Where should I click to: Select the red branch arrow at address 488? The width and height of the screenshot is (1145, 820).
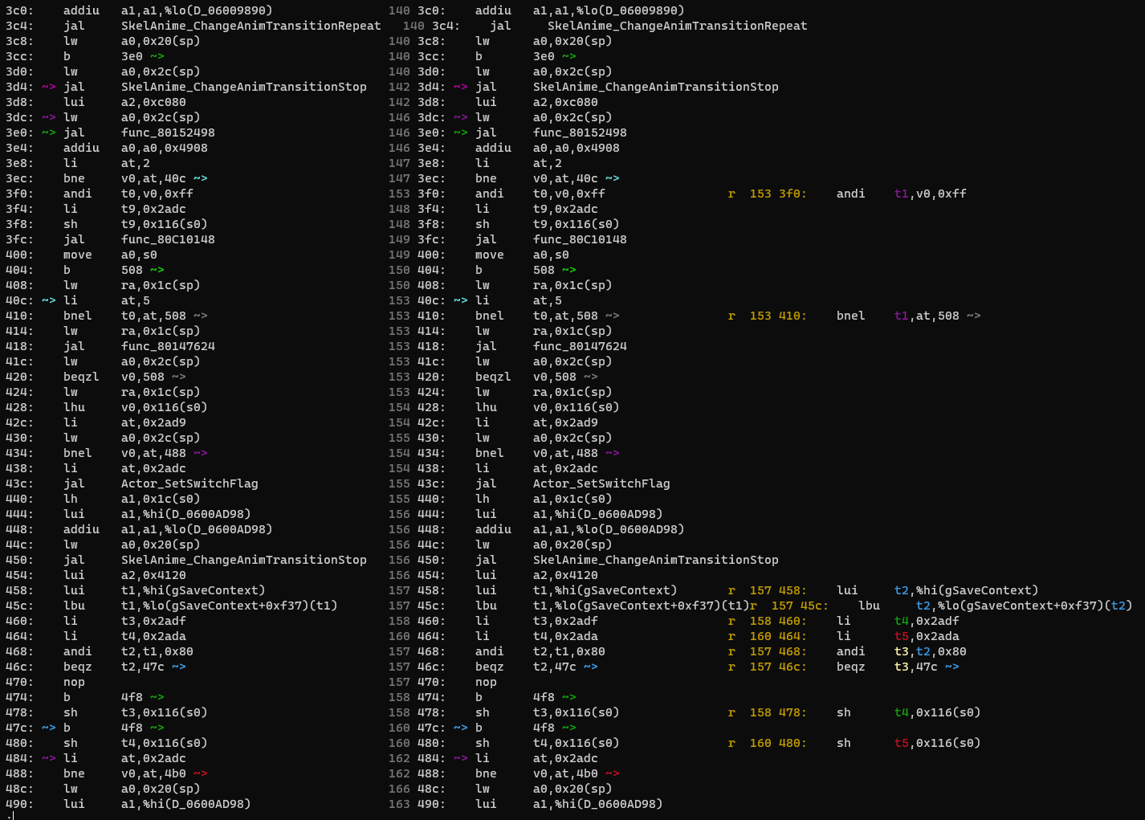coord(199,773)
